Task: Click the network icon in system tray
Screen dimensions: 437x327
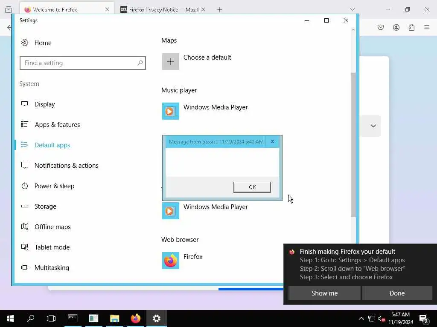Action: (372, 318)
